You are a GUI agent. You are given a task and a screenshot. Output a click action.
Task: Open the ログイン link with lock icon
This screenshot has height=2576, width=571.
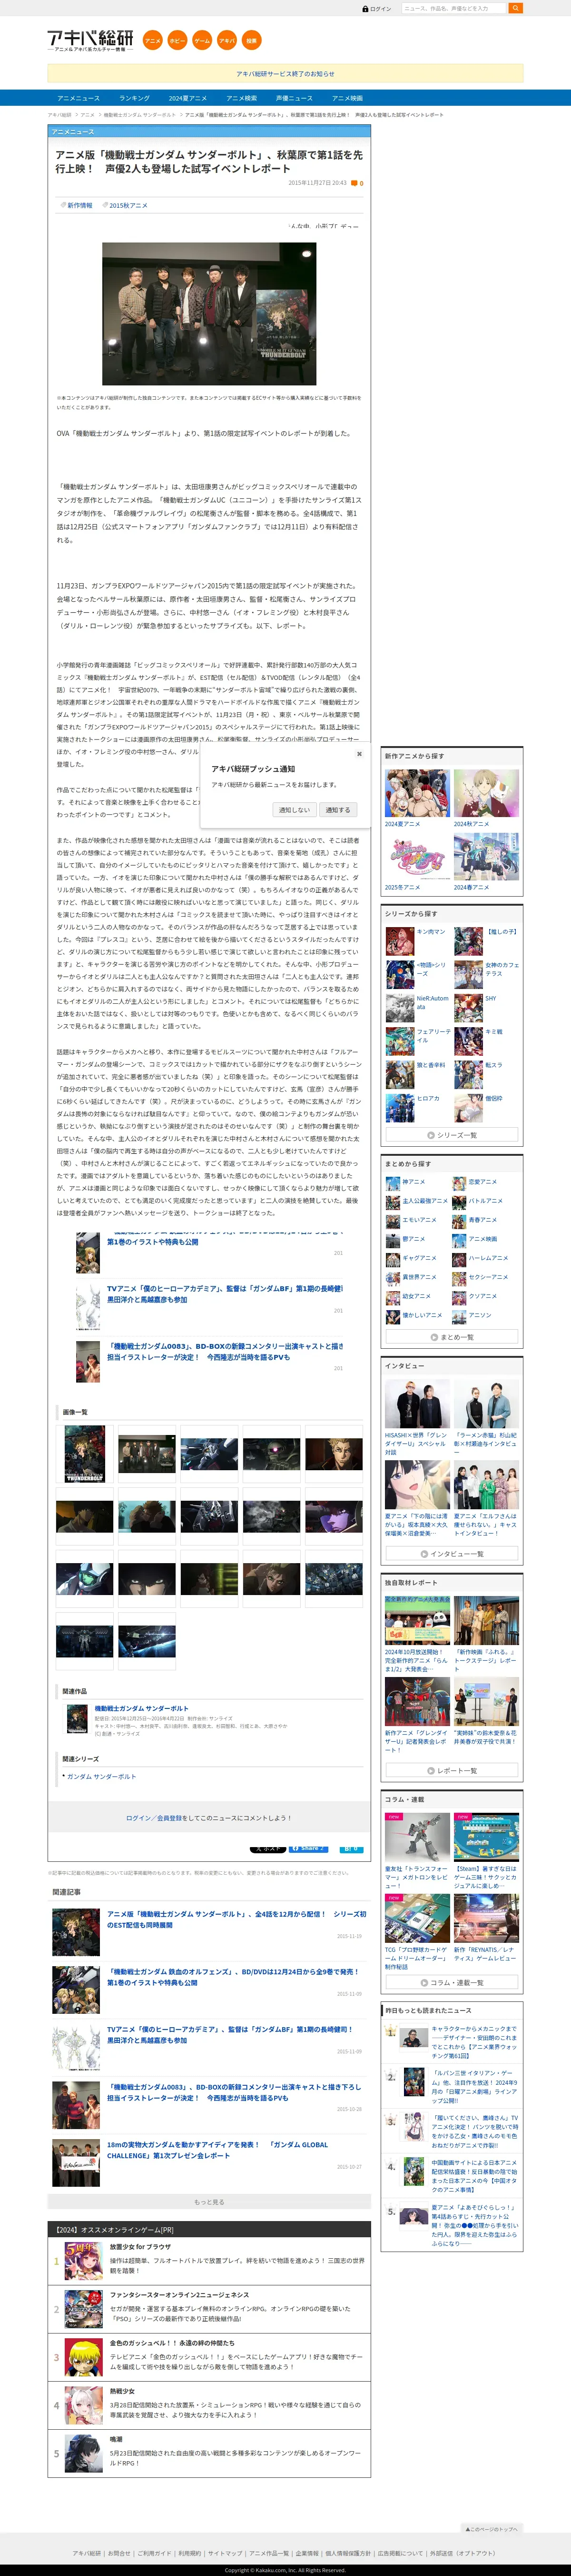376,8
